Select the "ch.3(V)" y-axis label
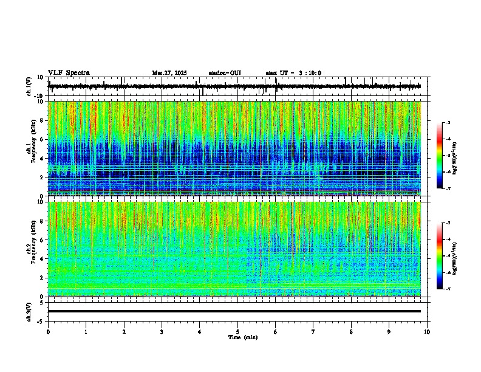 click(29, 312)
